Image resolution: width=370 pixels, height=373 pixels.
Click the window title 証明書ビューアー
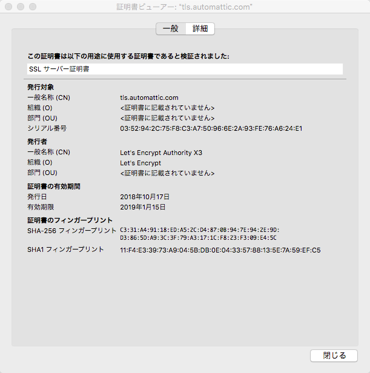pos(185,7)
